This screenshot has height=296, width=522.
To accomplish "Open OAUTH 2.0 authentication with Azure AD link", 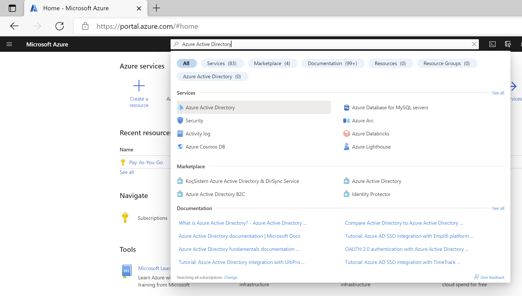I will [407, 249].
